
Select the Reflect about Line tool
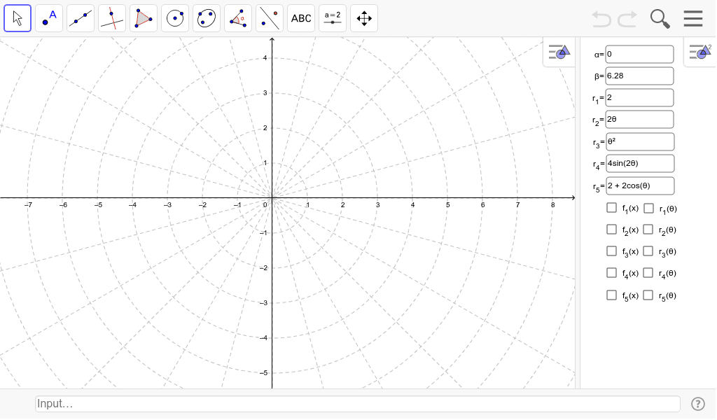[x=270, y=18]
